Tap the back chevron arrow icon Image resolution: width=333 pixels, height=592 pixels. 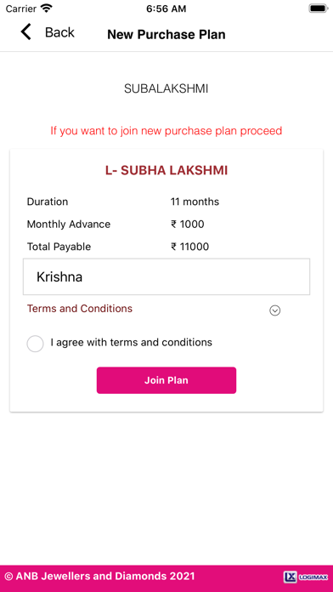coord(25,31)
